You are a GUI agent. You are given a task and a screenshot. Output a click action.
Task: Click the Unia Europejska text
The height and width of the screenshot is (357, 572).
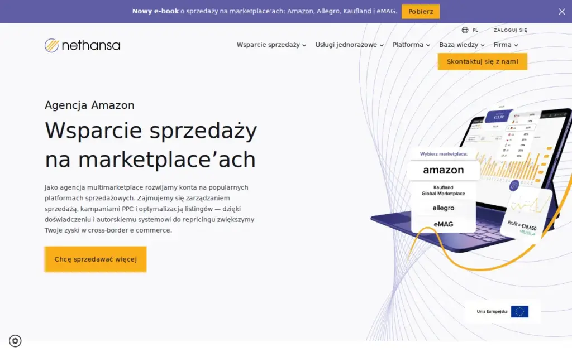pos(492,311)
